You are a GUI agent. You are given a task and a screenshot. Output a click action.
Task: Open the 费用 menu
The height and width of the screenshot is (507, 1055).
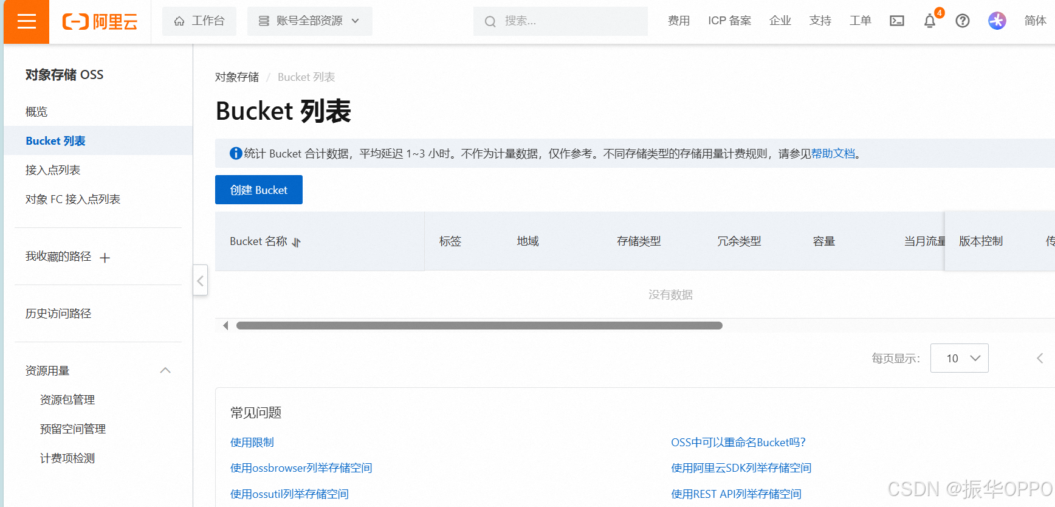click(679, 21)
